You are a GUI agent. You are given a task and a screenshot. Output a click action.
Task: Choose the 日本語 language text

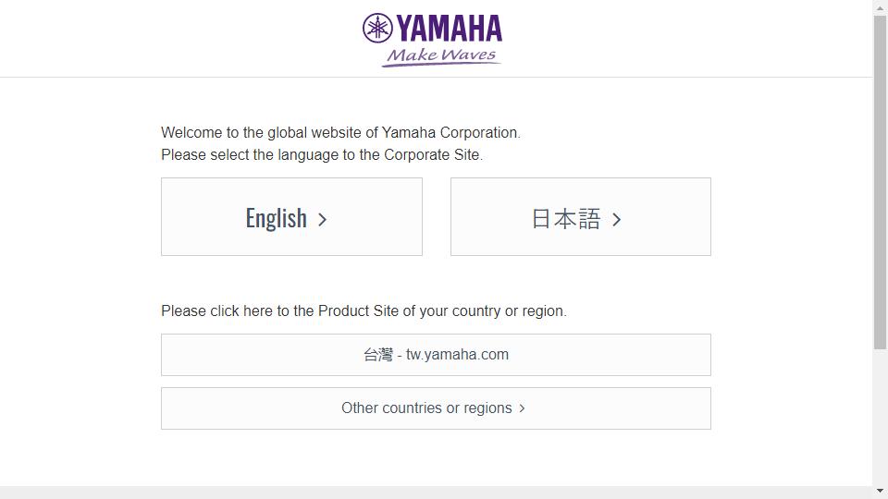coord(566,218)
